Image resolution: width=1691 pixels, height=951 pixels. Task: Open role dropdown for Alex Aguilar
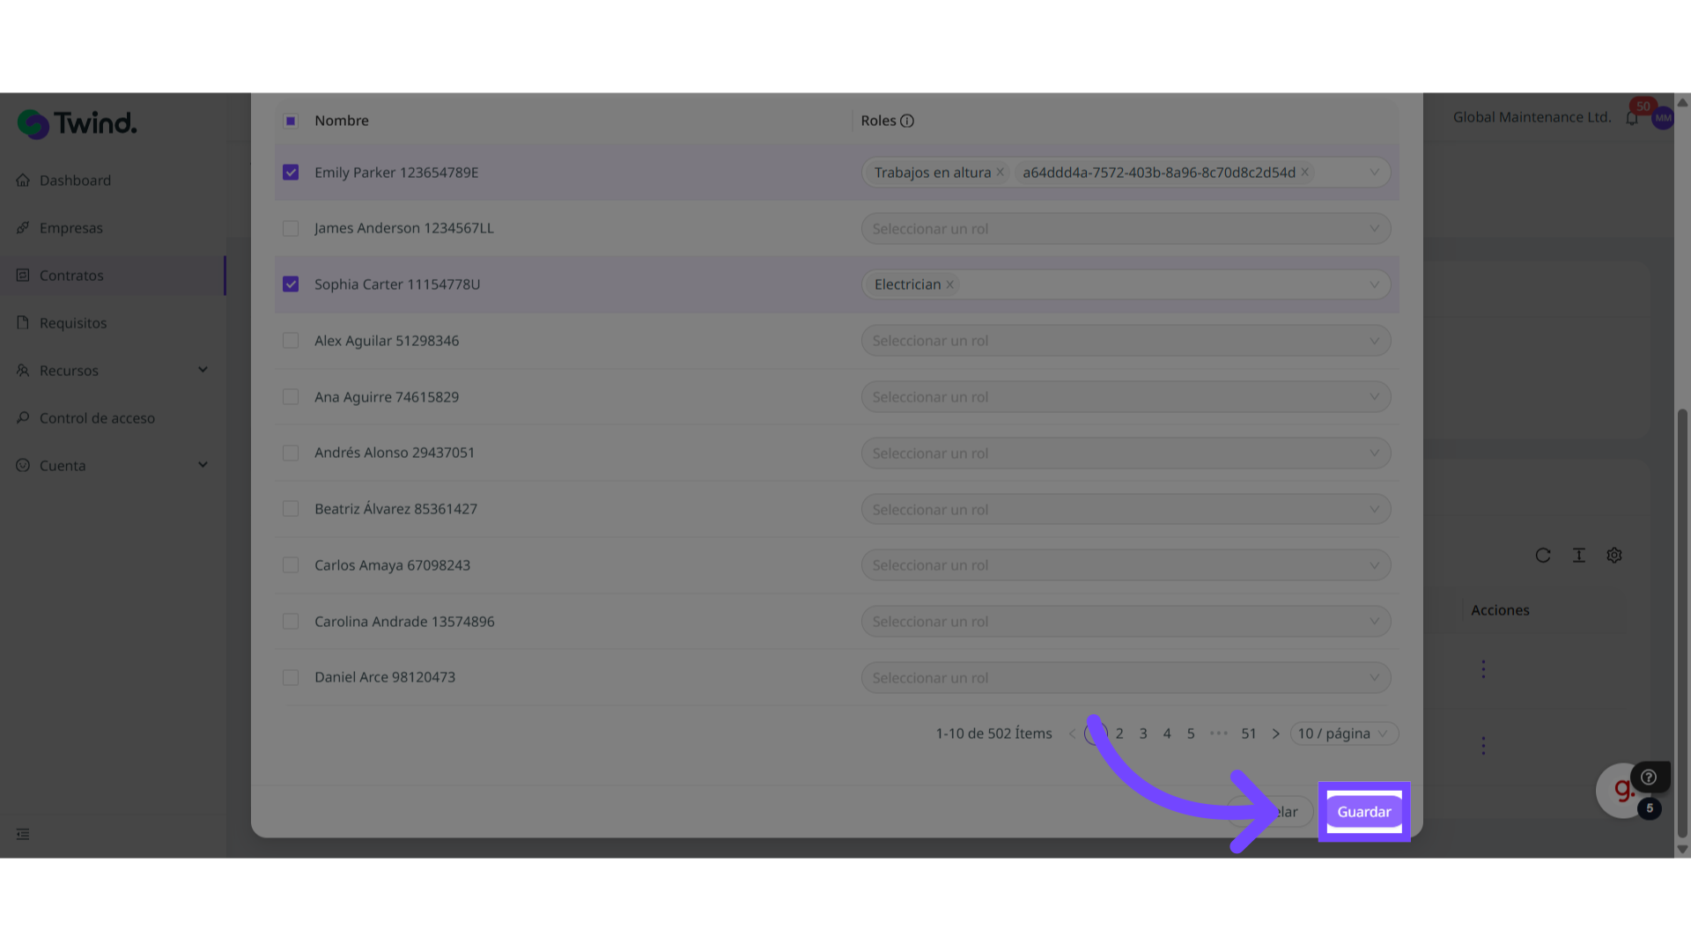click(1126, 341)
